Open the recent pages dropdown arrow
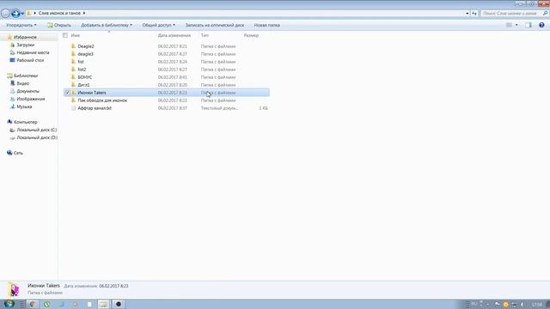This screenshot has width=550, height=309. click(22, 14)
